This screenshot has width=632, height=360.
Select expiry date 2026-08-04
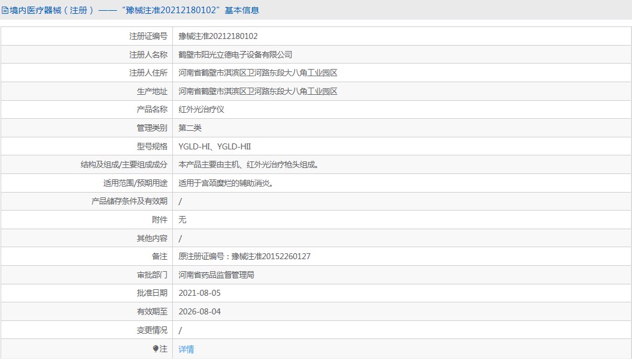coord(199,311)
